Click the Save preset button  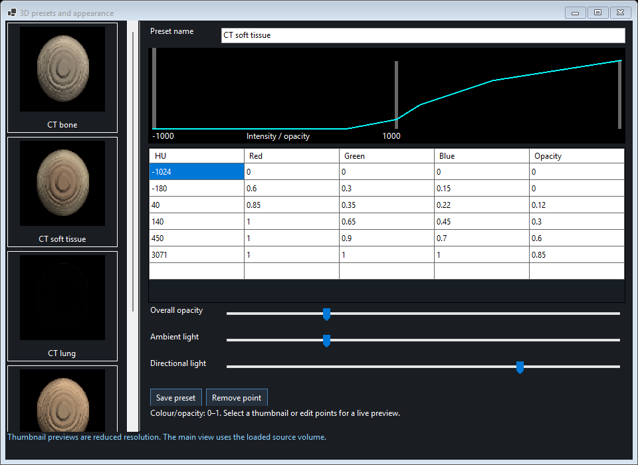pyautogui.click(x=175, y=397)
